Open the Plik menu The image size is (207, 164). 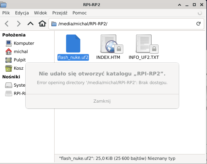tap(6, 13)
